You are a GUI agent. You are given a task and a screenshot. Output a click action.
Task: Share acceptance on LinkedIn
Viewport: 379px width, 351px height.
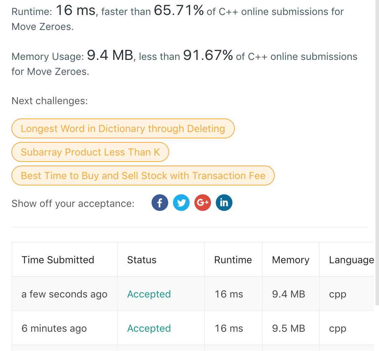click(224, 203)
